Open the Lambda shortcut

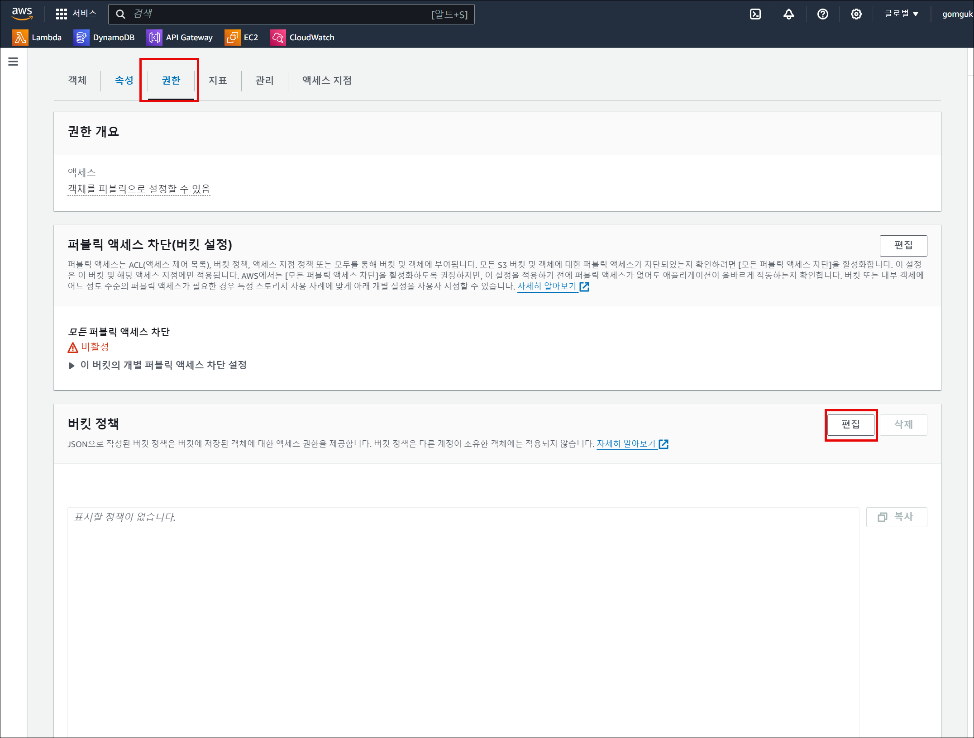pyautogui.click(x=38, y=38)
